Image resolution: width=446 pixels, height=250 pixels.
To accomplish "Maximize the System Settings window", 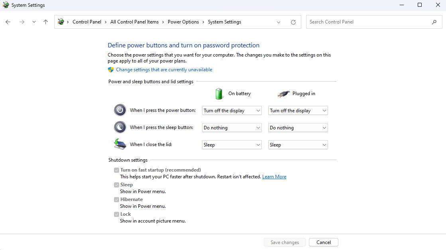I will [x=420, y=5].
